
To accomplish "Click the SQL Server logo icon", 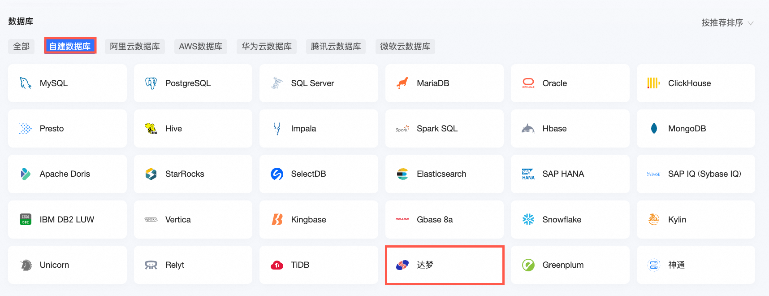I will [x=277, y=83].
